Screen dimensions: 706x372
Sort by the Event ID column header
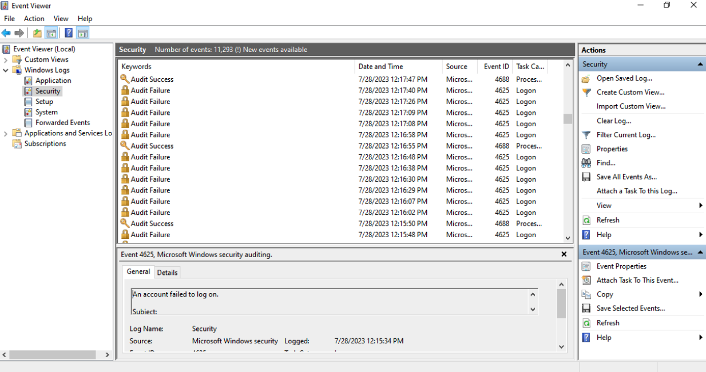pyautogui.click(x=495, y=67)
